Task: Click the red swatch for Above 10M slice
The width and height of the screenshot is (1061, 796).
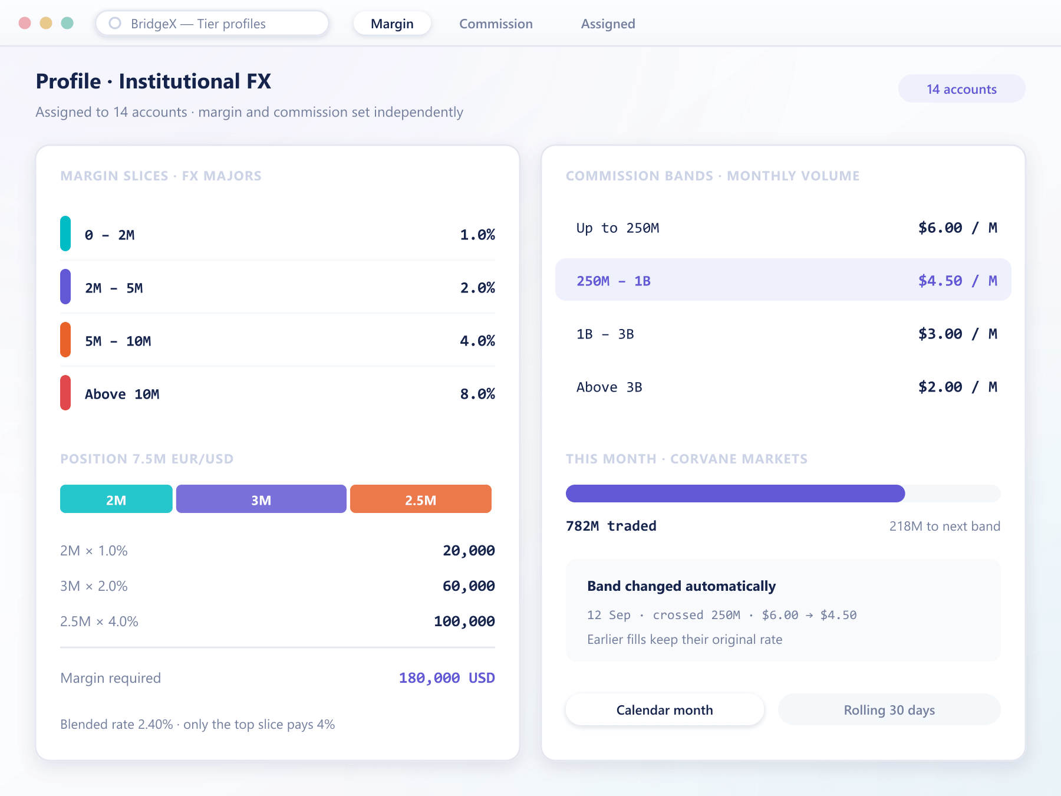Action: [65, 393]
